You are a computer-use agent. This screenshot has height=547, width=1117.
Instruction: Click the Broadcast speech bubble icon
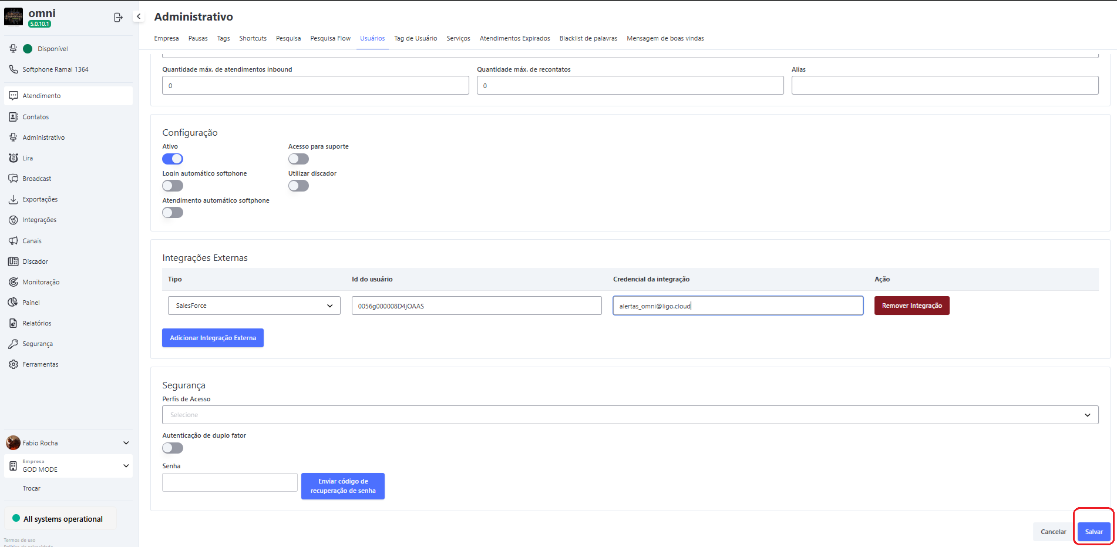coord(14,179)
